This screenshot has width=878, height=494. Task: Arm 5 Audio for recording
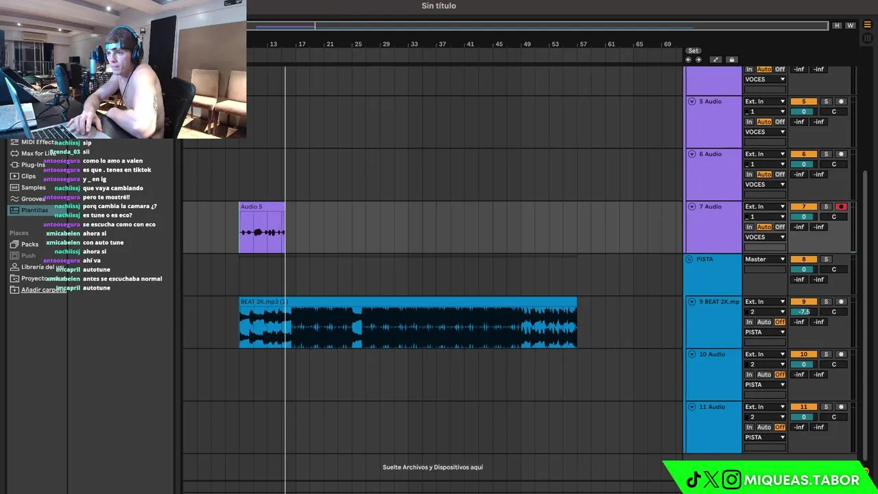841,102
